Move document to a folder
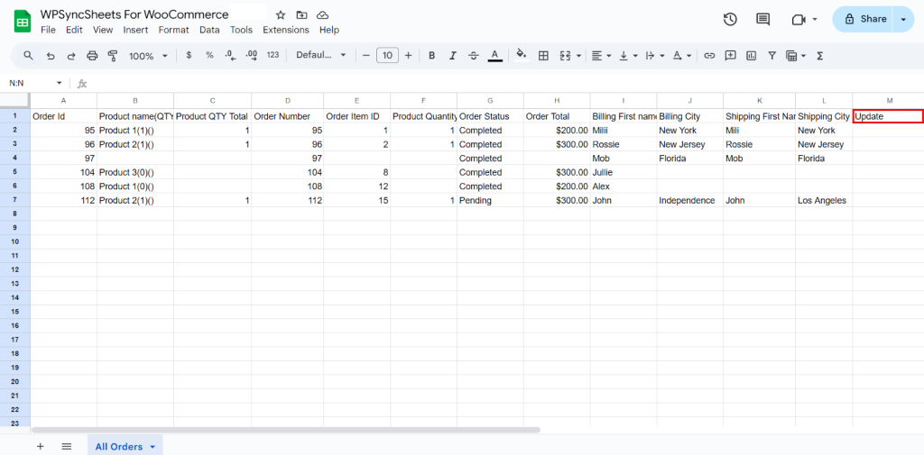The width and height of the screenshot is (924, 455). (301, 14)
